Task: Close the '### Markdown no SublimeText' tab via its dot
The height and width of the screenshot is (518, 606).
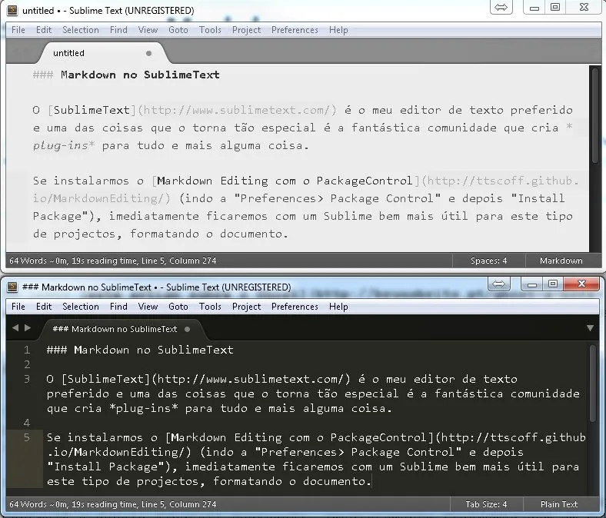Action: coord(188,329)
